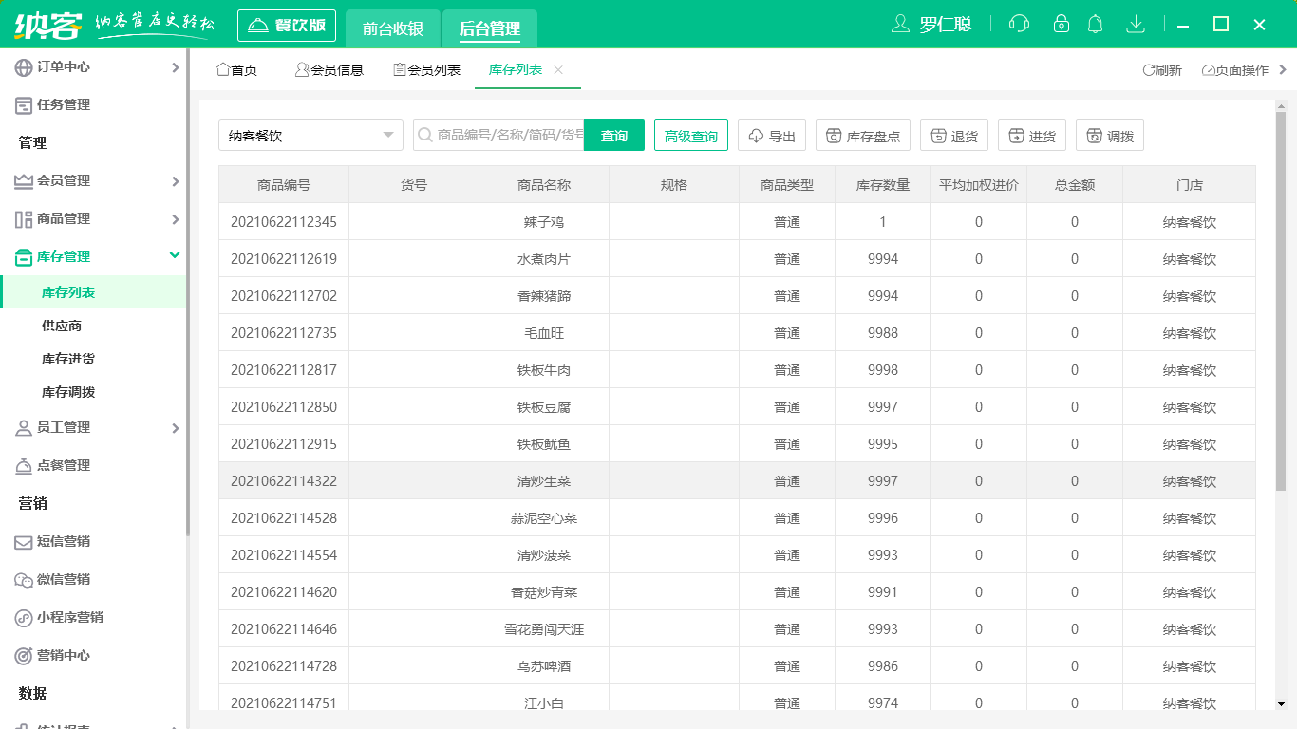Open the bell notifications icon
Image resolution: width=1297 pixels, height=729 pixels.
pyautogui.click(x=1096, y=24)
